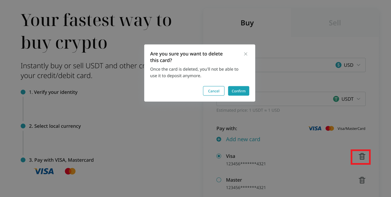The width and height of the screenshot is (391, 197).
Task: Select the Master card radio button
Action: tap(219, 180)
